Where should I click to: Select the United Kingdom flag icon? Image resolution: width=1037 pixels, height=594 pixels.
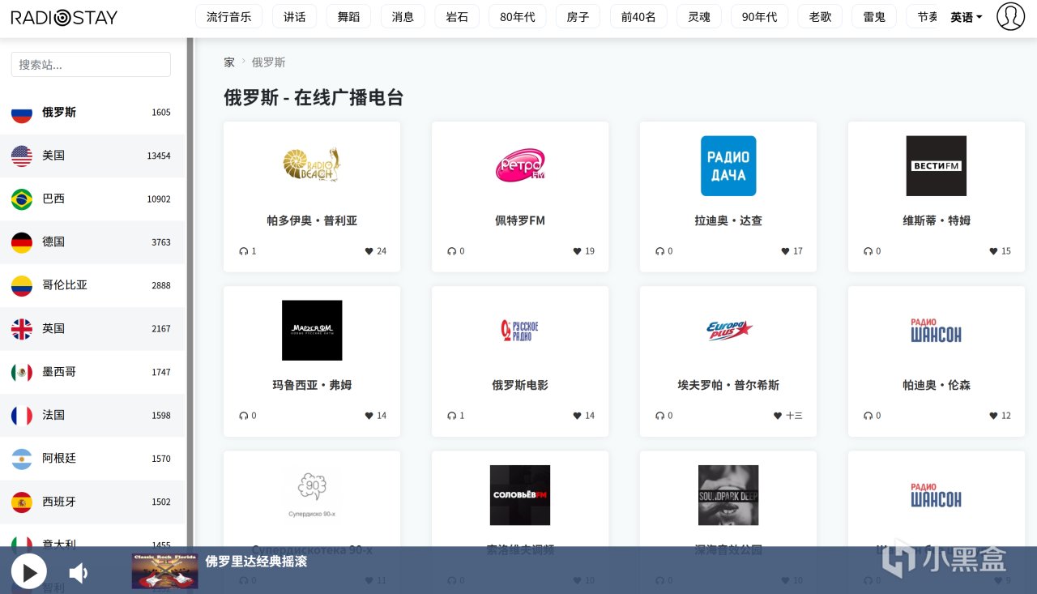pos(22,329)
